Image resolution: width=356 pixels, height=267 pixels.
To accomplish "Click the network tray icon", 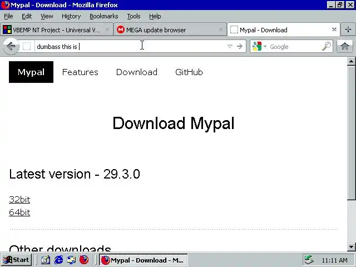I will point(309,260).
